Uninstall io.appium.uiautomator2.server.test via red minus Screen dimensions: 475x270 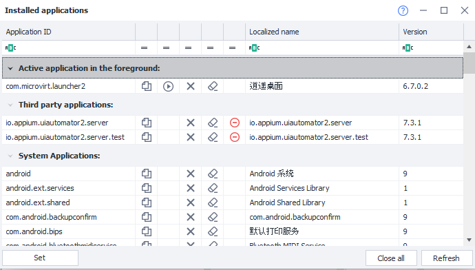point(235,137)
